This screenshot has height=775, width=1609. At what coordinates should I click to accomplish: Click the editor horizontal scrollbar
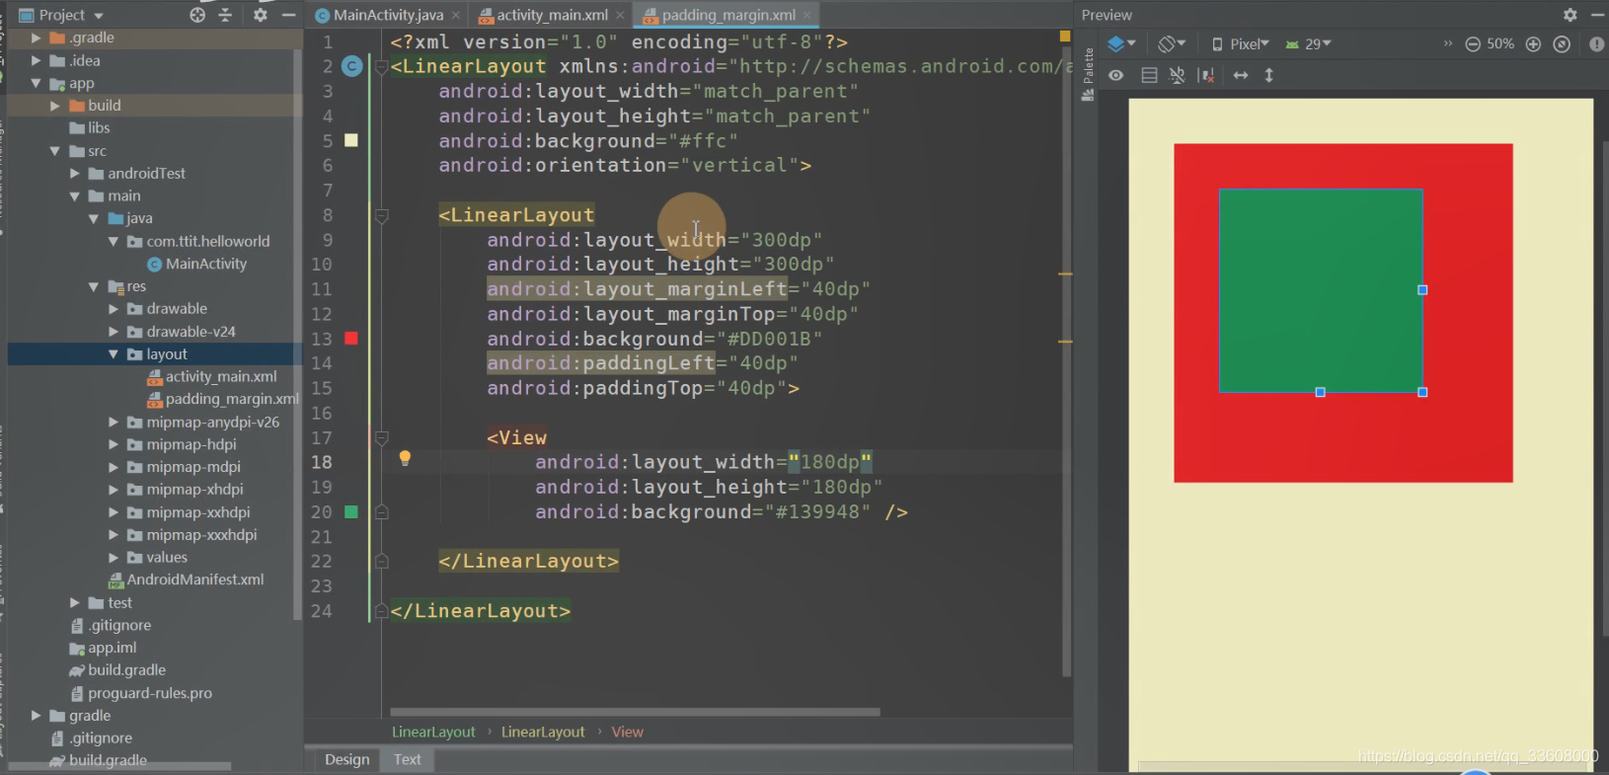[635, 711]
